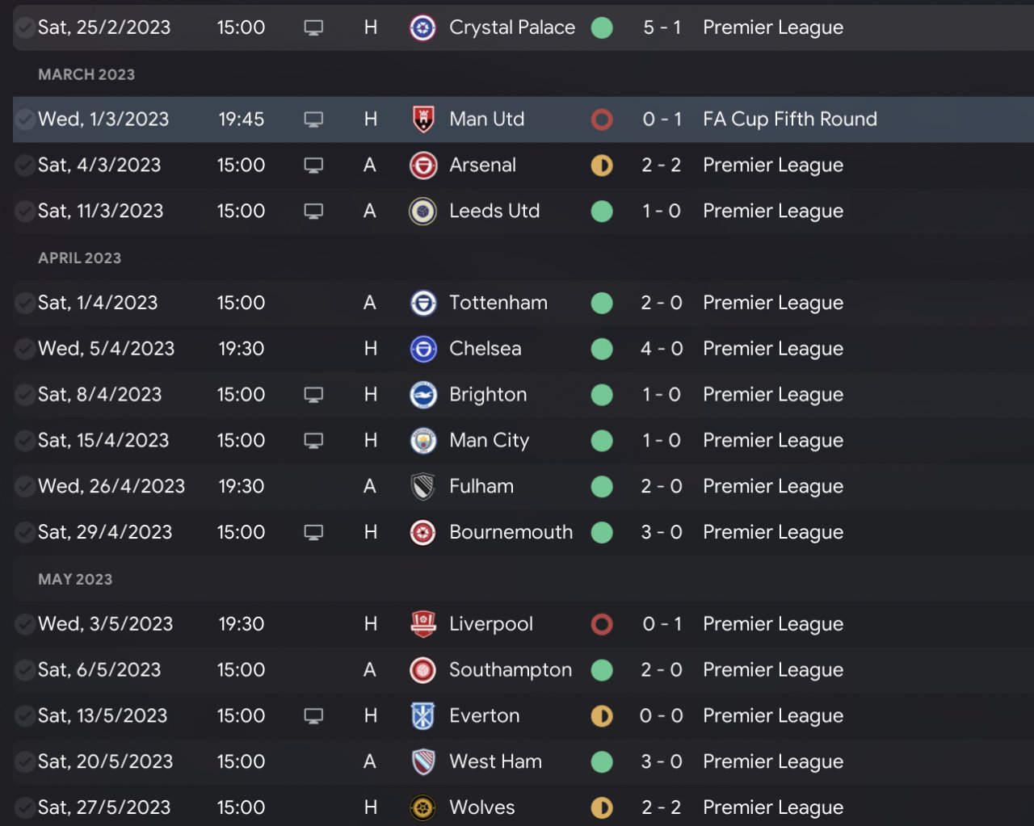
Task: Click the Liverpool club badge icon
Action: [x=422, y=624]
